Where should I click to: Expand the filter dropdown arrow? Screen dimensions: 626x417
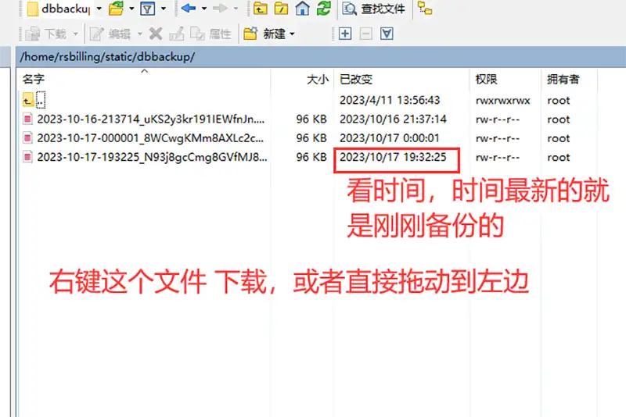[x=164, y=9]
